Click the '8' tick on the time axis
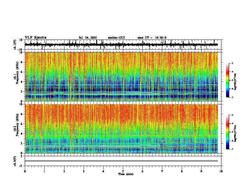The width and height of the screenshot is (249, 192). click(x=182, y=171)
